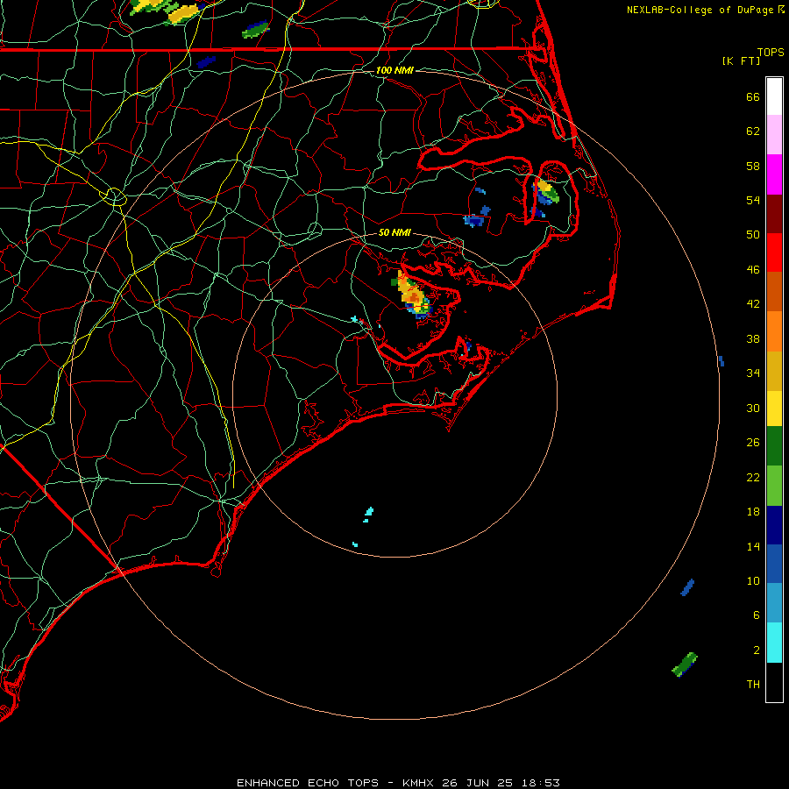789x789 pixels.
Task: Click the 22 scale value
Action: [x=753, y=478]
